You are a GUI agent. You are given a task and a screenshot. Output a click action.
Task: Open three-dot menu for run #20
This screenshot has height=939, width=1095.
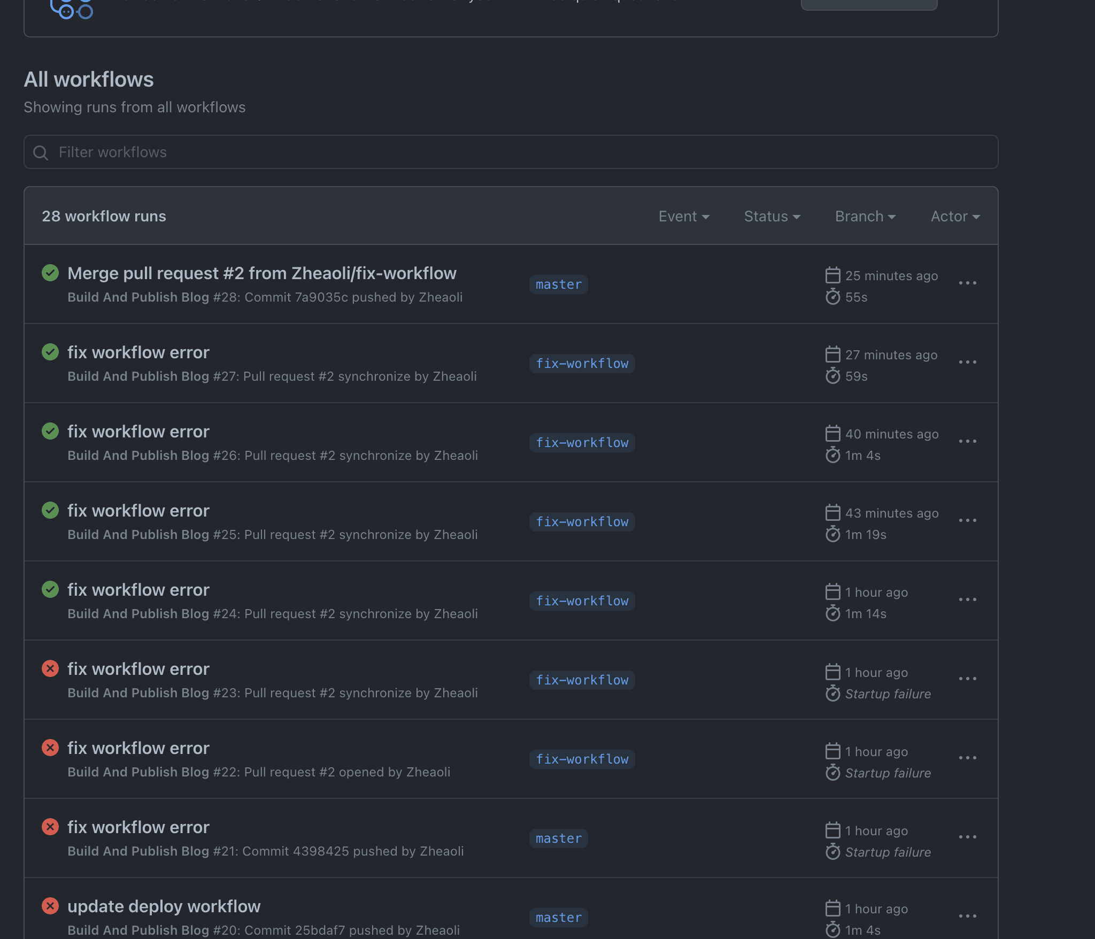967,917
